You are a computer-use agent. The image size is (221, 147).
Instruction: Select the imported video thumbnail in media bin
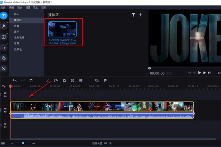point(62,29)
